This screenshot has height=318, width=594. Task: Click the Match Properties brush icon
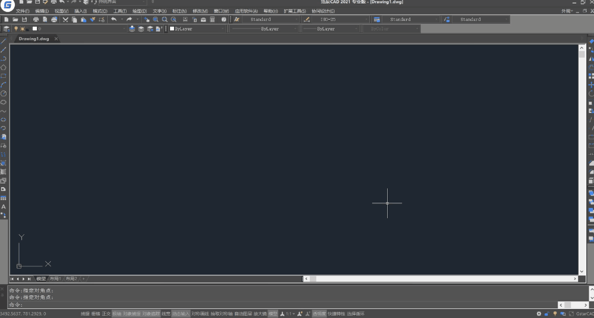tap(93, 19)
